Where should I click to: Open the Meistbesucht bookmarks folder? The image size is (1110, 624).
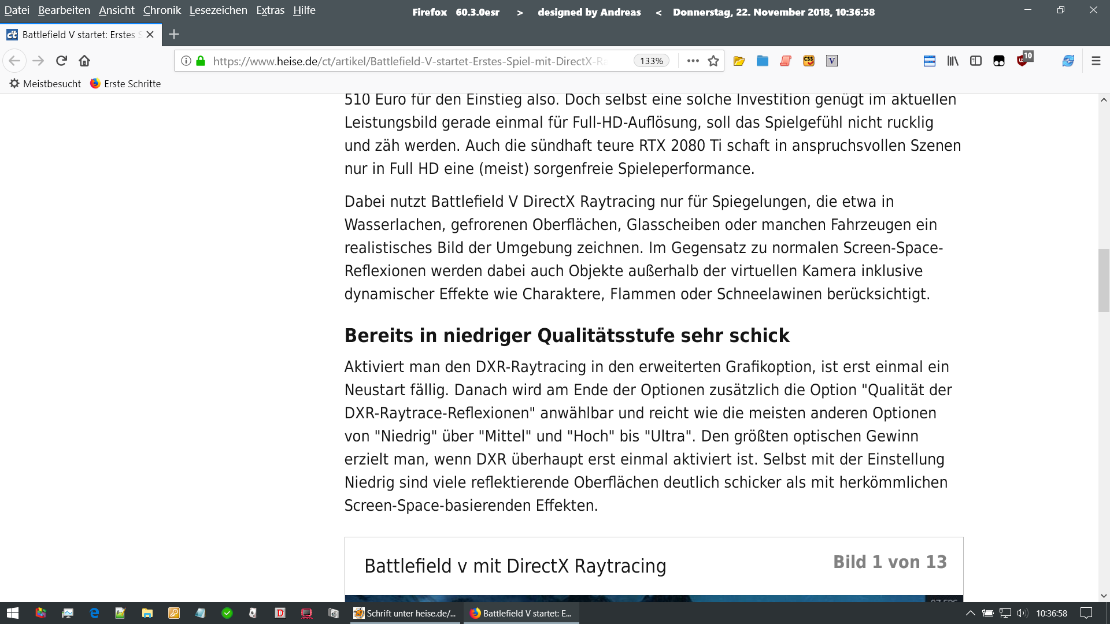[46, 84]
